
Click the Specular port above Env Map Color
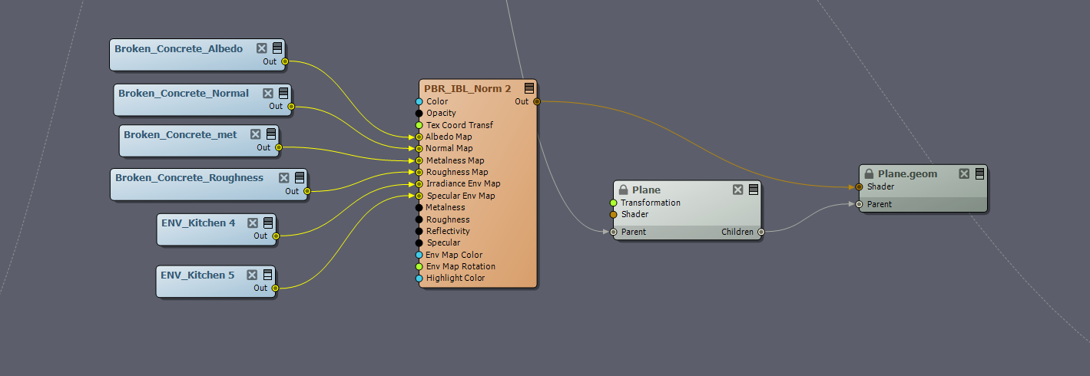coord(419,242)
